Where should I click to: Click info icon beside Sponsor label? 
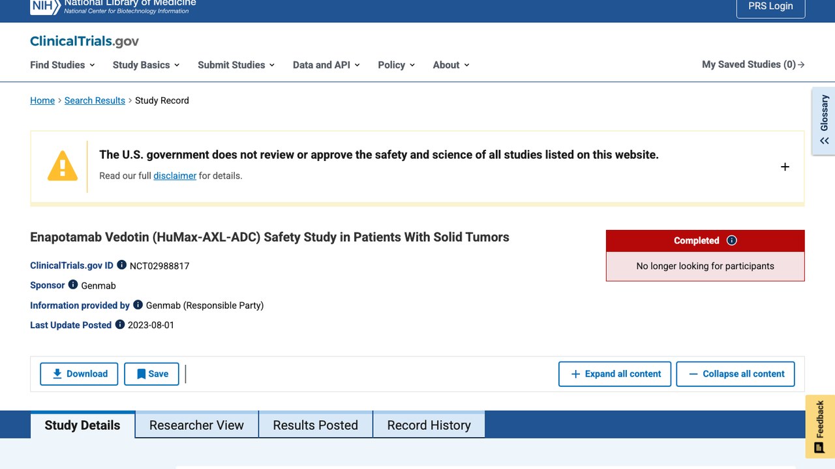(x=73, y=285)
